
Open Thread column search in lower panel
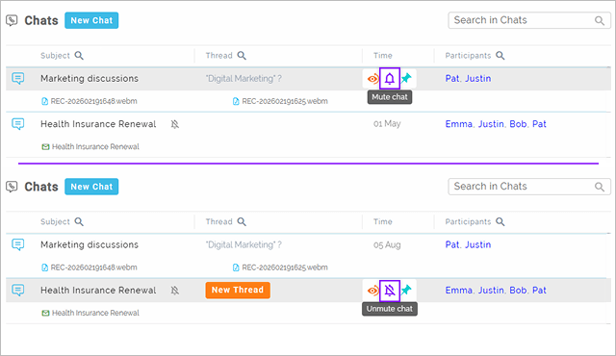[242, 221]
